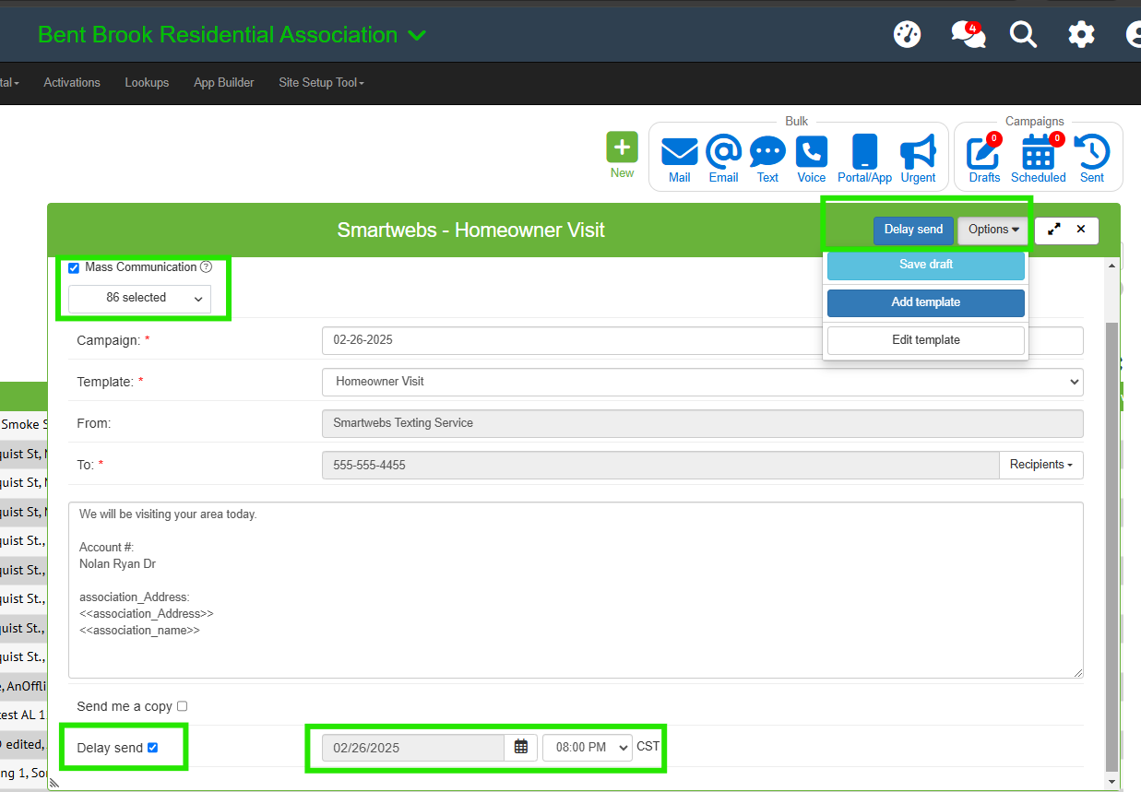This screenshot has height=792, width=1141.
Task: Go to the App Builder menu item
Action: [x=223, y=83]
